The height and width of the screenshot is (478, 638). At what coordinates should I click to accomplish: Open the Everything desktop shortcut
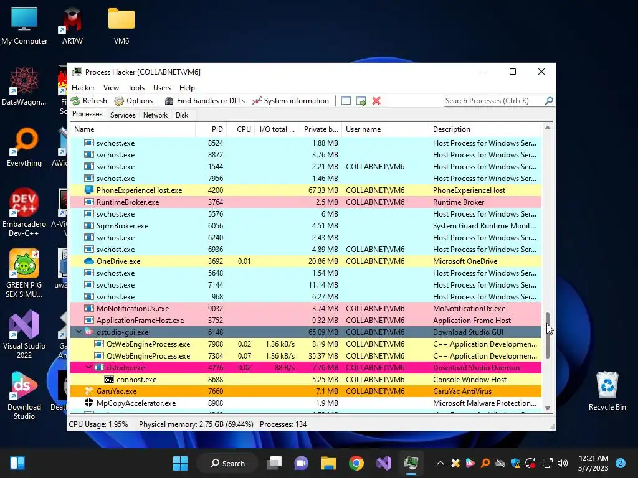pyautogui.click(x=24, y=148)
